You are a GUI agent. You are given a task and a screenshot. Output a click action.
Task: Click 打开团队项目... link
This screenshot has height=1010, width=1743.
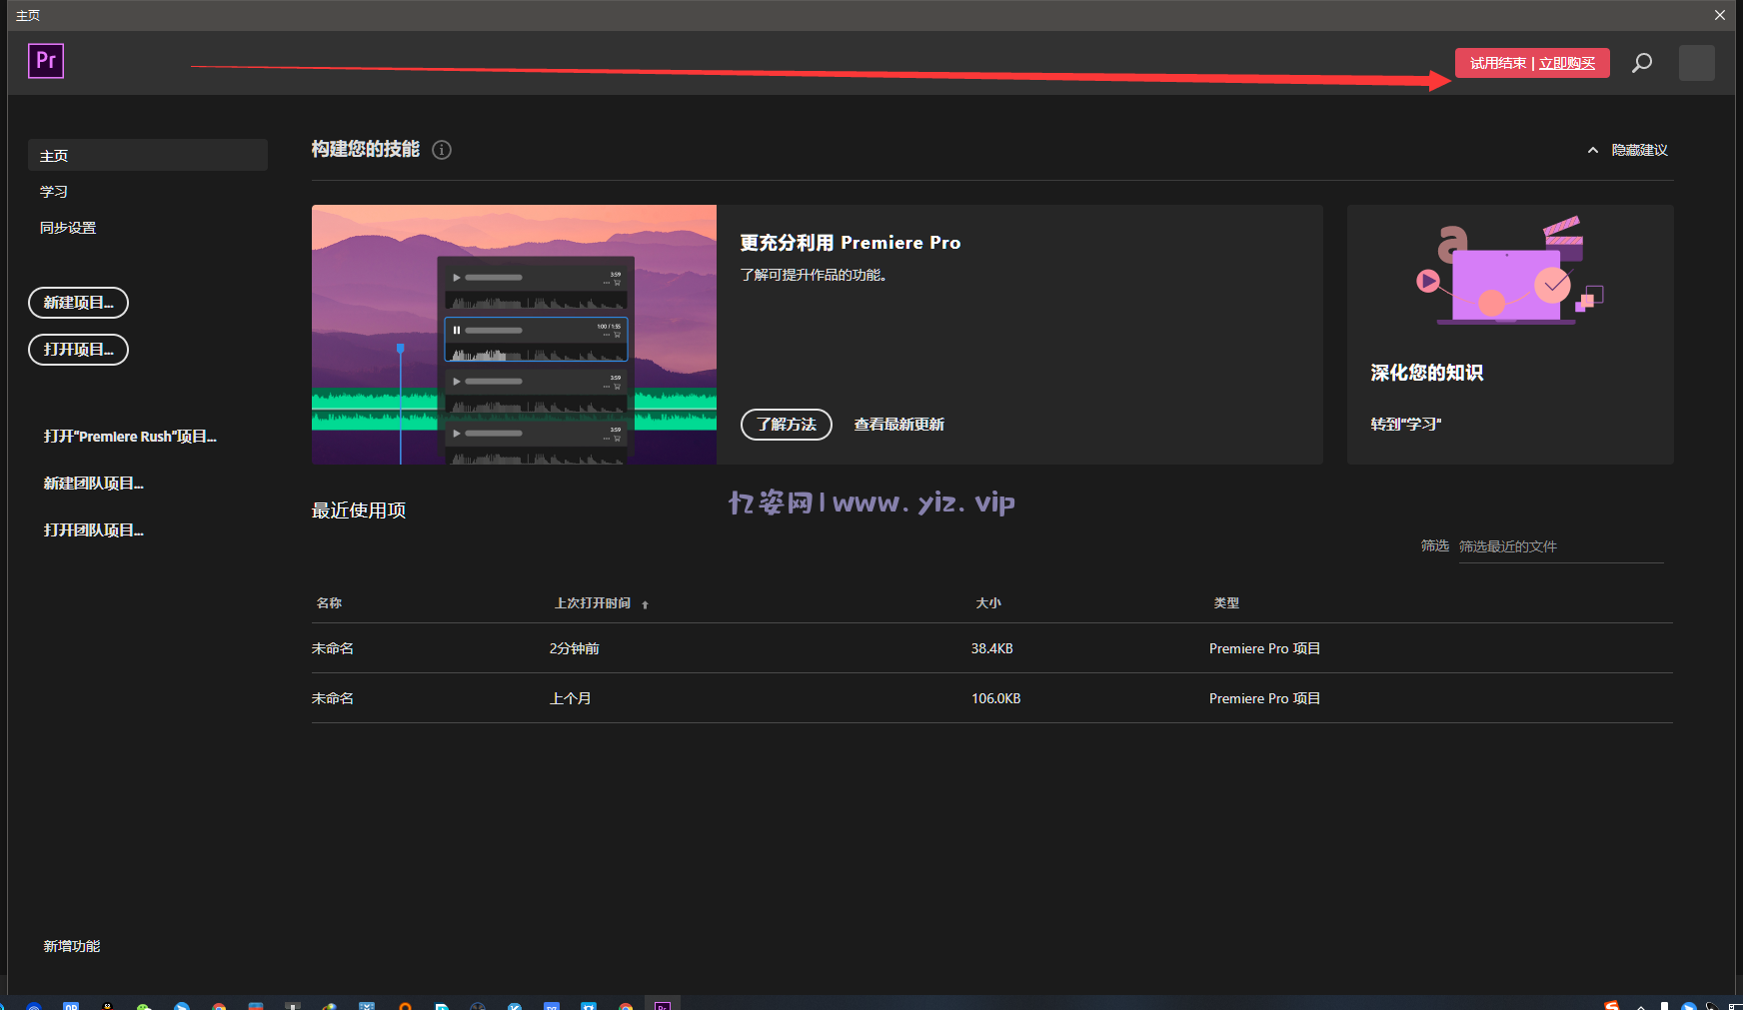[94, 530]
